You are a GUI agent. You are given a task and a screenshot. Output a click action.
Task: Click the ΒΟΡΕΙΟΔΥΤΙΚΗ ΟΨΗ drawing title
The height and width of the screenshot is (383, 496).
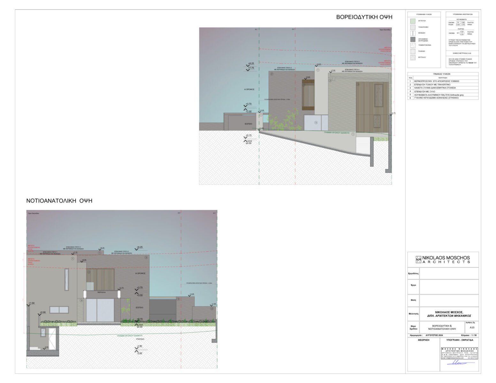tap(364, 17)
